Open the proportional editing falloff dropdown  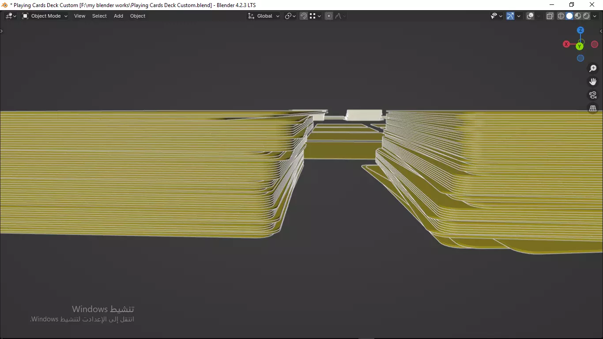pyautogui.click(x=340, y=16)
